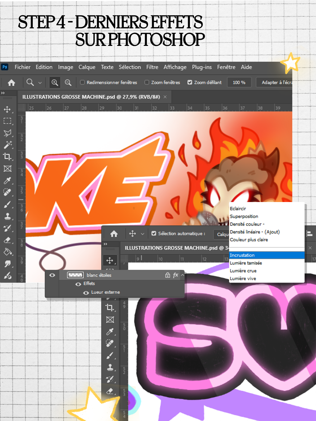Select the Frame tool in the upper window toolbar
316x421 pixels.
tap(7, 169)
